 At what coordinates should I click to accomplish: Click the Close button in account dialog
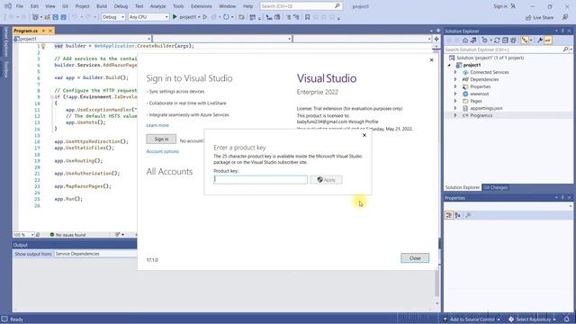415,258
